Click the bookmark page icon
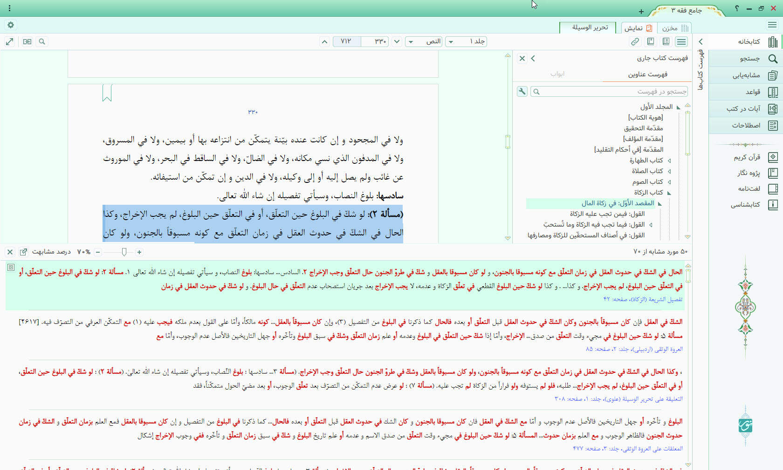Screen dimensions: 783x470 pos(651,41)
